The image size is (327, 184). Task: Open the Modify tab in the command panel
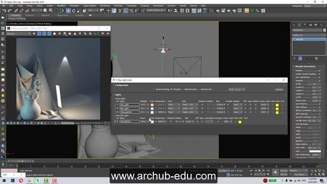(299, 25)
